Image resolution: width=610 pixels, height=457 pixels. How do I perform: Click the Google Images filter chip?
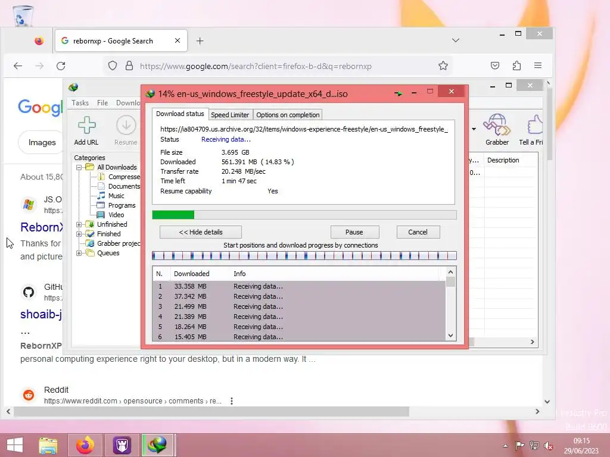pyautogui.click(x=42, y=143)
